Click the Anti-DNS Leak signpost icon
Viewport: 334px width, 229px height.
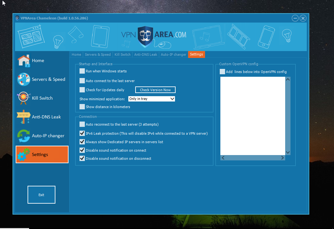click(x=23, y=117)
